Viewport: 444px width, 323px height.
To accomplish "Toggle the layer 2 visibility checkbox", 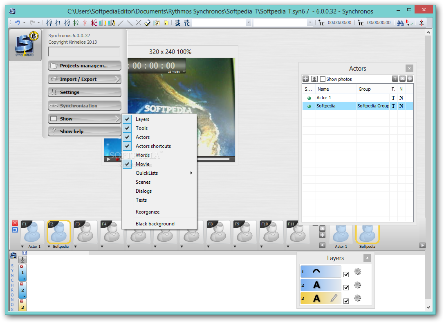I will (x=346, y=287).
